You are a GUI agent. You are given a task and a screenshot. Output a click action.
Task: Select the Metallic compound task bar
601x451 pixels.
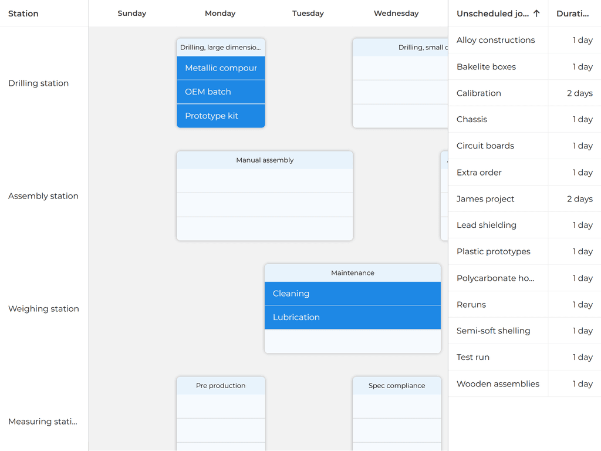[x=220, y=68]
